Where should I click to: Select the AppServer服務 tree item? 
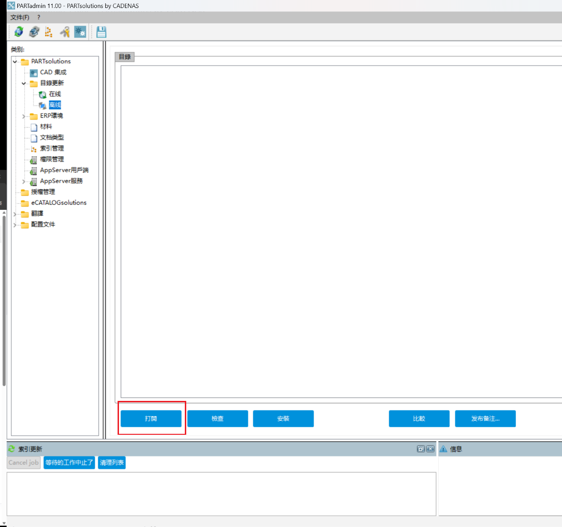pos(61,181)
